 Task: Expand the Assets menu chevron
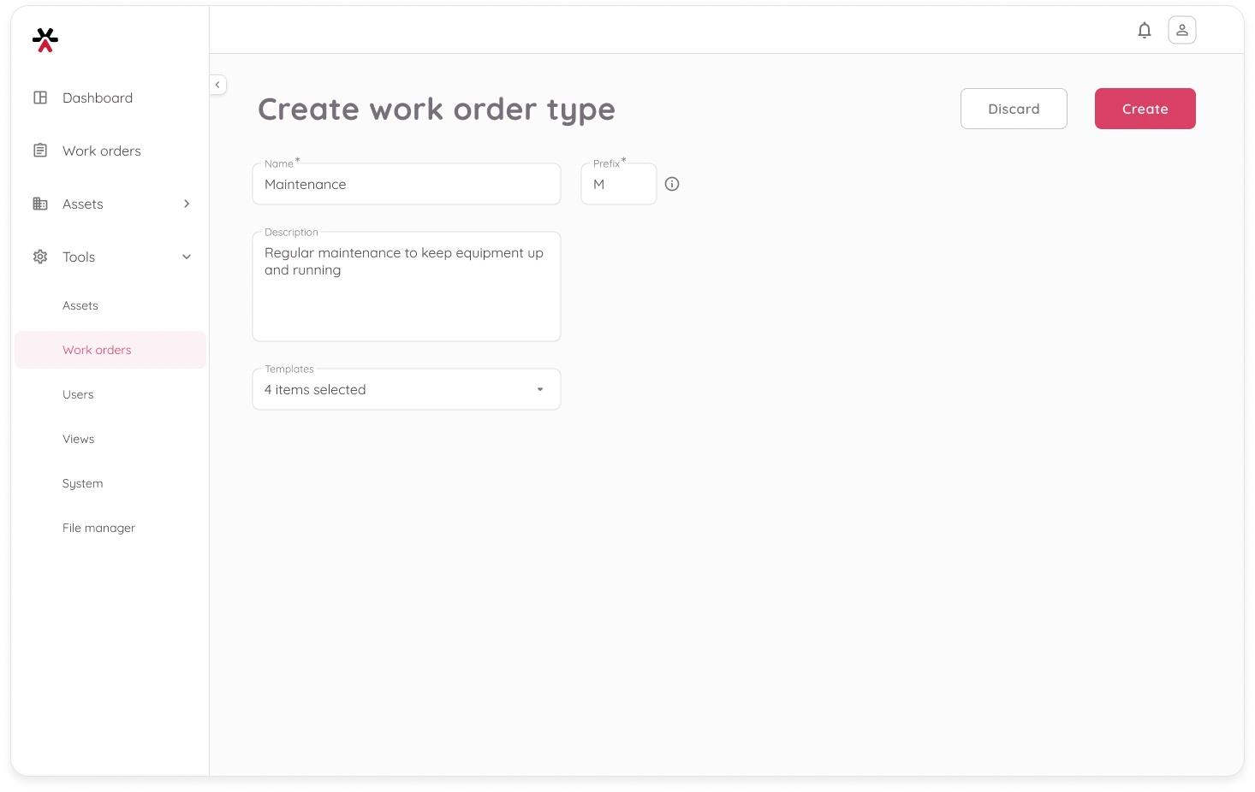[187, 204]
